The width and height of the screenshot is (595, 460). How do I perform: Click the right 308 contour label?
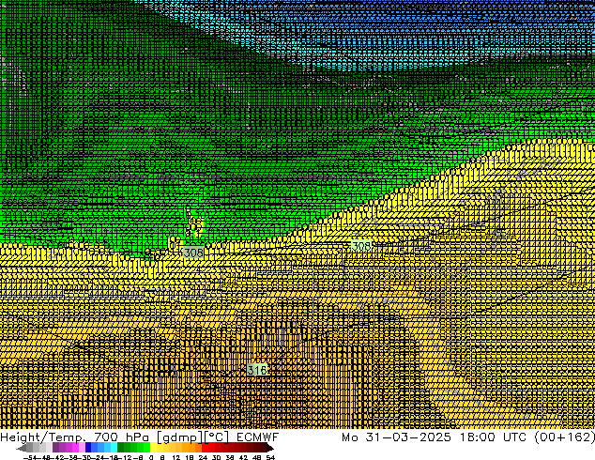click(x=360, y=246)
